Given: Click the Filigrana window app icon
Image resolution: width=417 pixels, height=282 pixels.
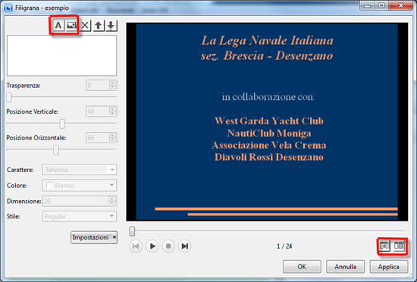Looking at the screenshot, I should [8, 8].
